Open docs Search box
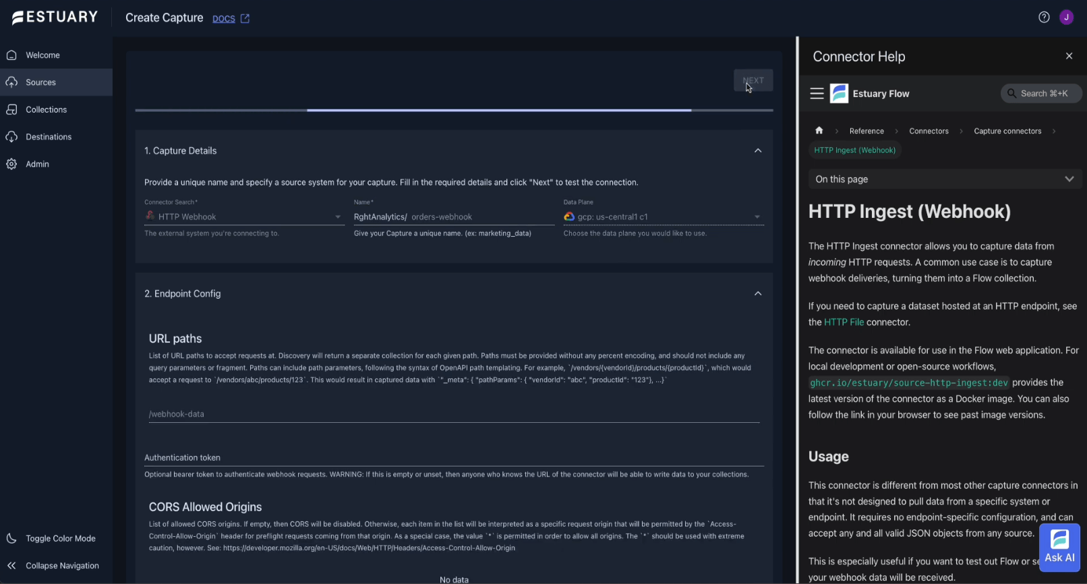The width and height of the screenshot is (1087, 584). 1040,94
